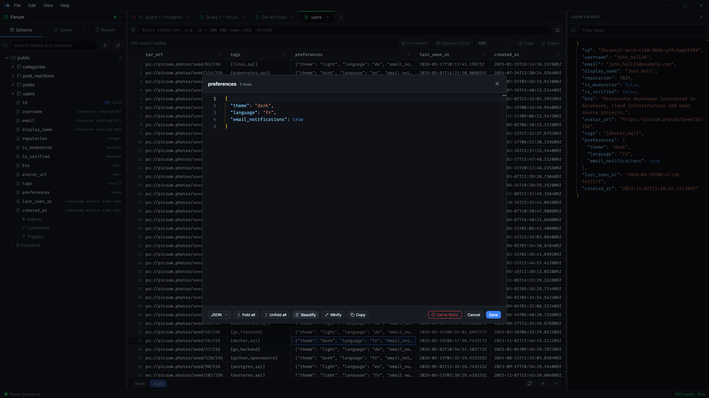Expand the Functions tree node

coord(13,245)
